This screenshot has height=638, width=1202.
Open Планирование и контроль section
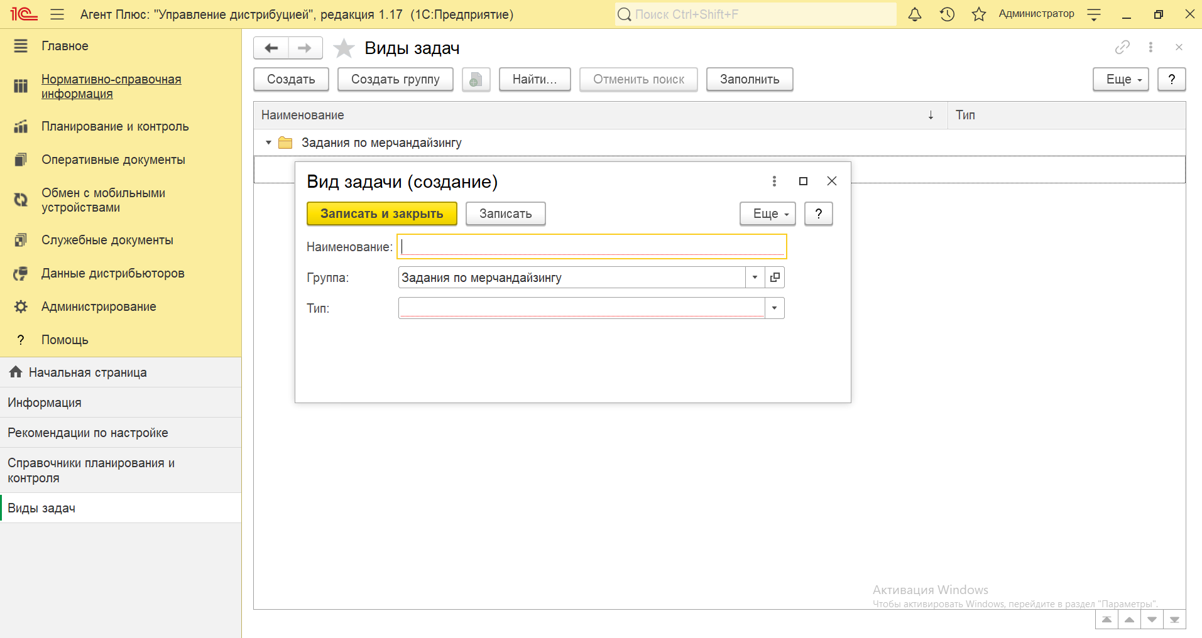click(x=115, y=126)
